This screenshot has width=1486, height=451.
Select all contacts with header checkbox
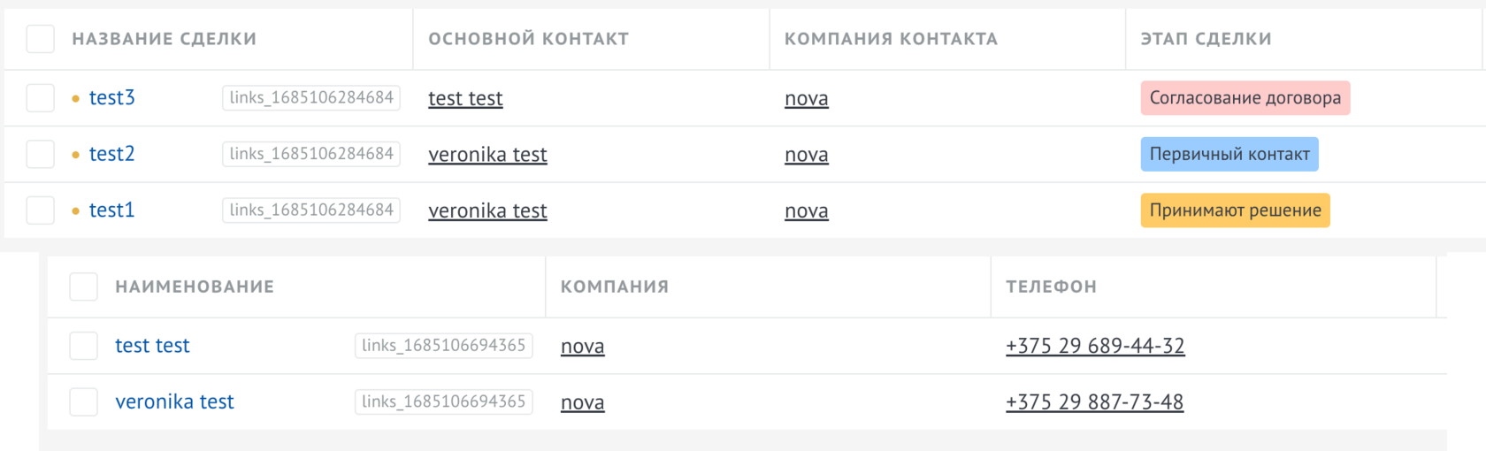pos(84,287)
